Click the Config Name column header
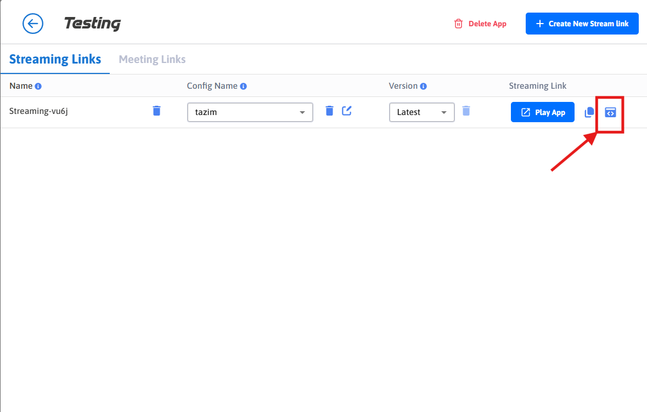Viewport: 647px width, 412px height. (212, 85)
